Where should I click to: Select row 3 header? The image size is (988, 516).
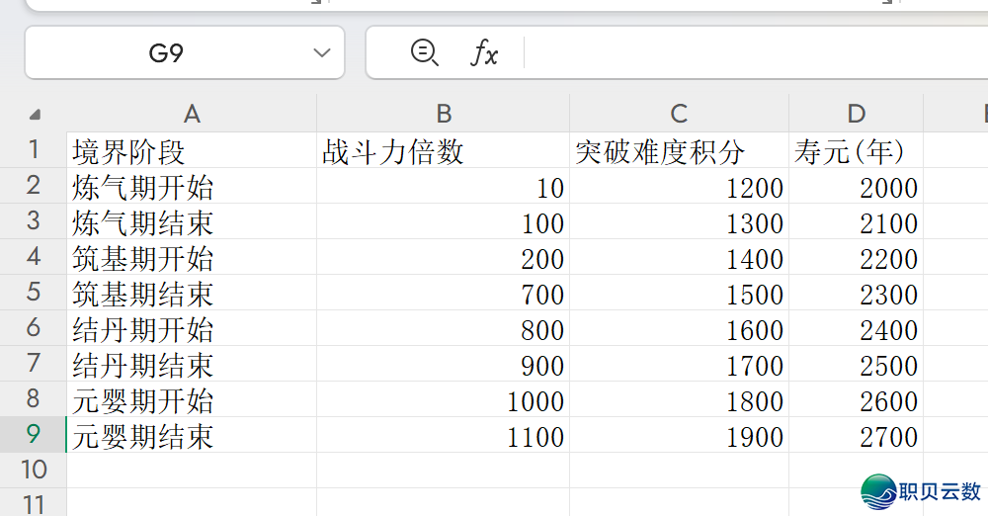[34, 220]
